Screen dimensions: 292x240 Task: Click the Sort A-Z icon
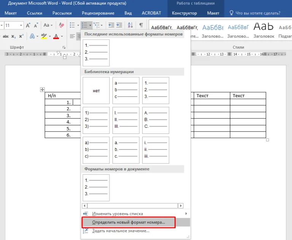tap(130, 25)
